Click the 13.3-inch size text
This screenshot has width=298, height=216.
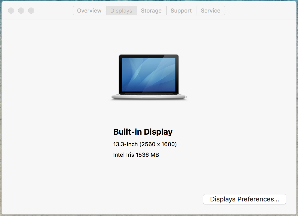(125, 144)
